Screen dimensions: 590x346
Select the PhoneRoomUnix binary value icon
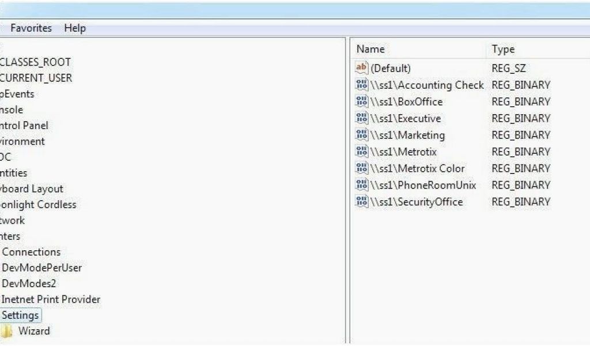coord(362,185)
